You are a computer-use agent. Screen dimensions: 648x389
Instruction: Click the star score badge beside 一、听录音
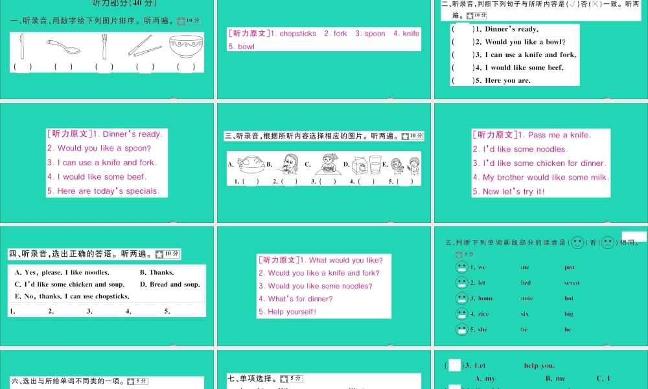click(x=189, y=21)
